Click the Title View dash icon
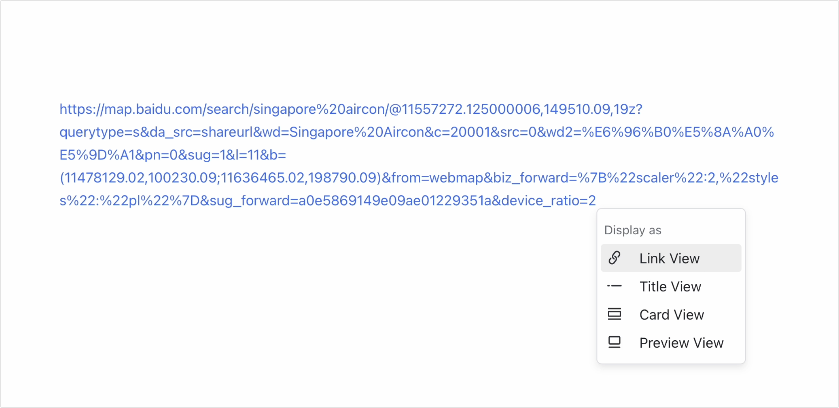 614,286
